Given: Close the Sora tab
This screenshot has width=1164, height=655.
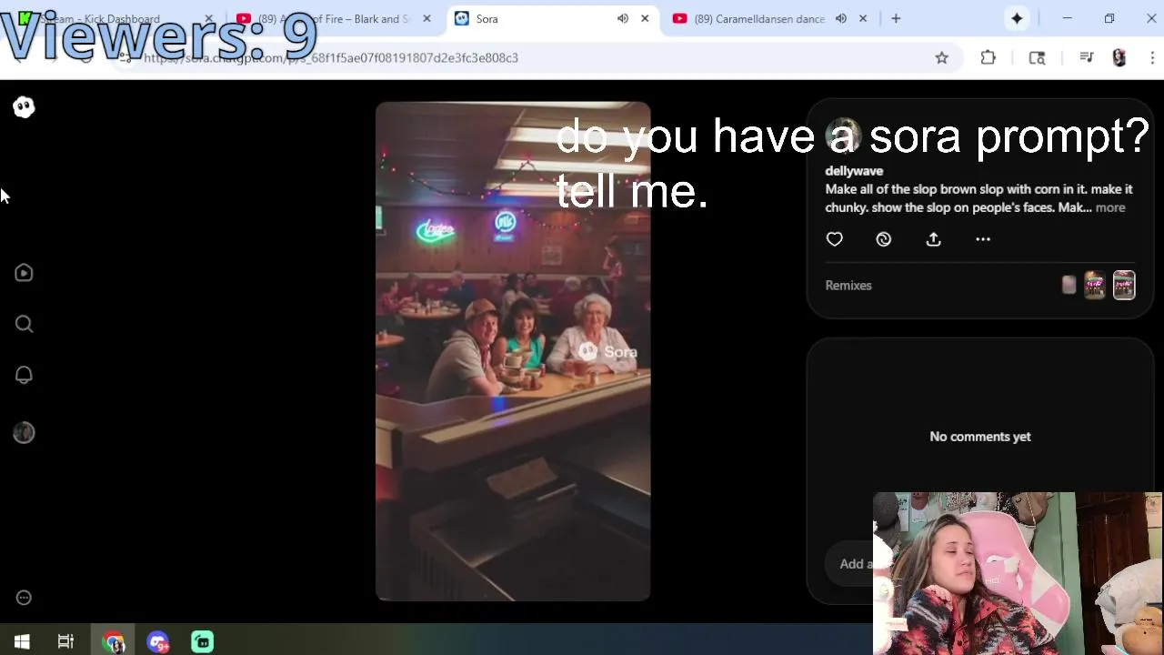Looking at the screenshot, I should tap(645, 18).
